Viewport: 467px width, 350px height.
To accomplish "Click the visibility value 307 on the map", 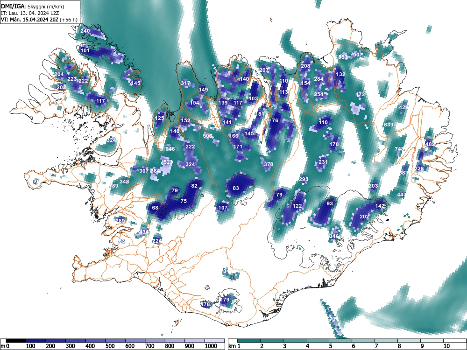I will 144,170.
